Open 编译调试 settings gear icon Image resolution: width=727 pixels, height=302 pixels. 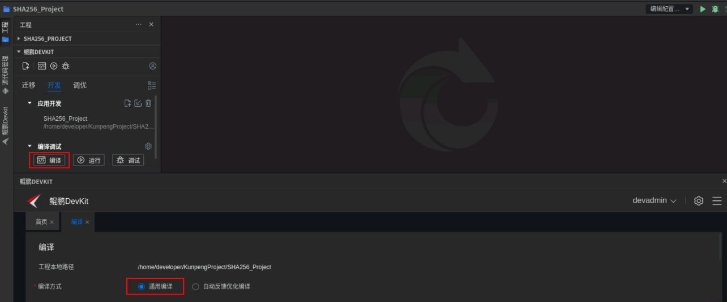(148, 146)
